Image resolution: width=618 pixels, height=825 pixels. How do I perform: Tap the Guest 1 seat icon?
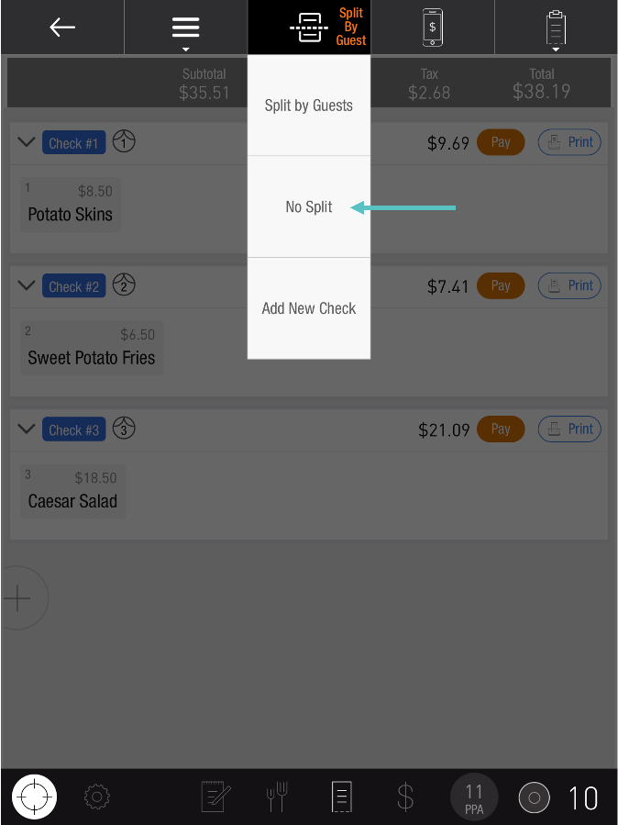(x=125, y=142)
